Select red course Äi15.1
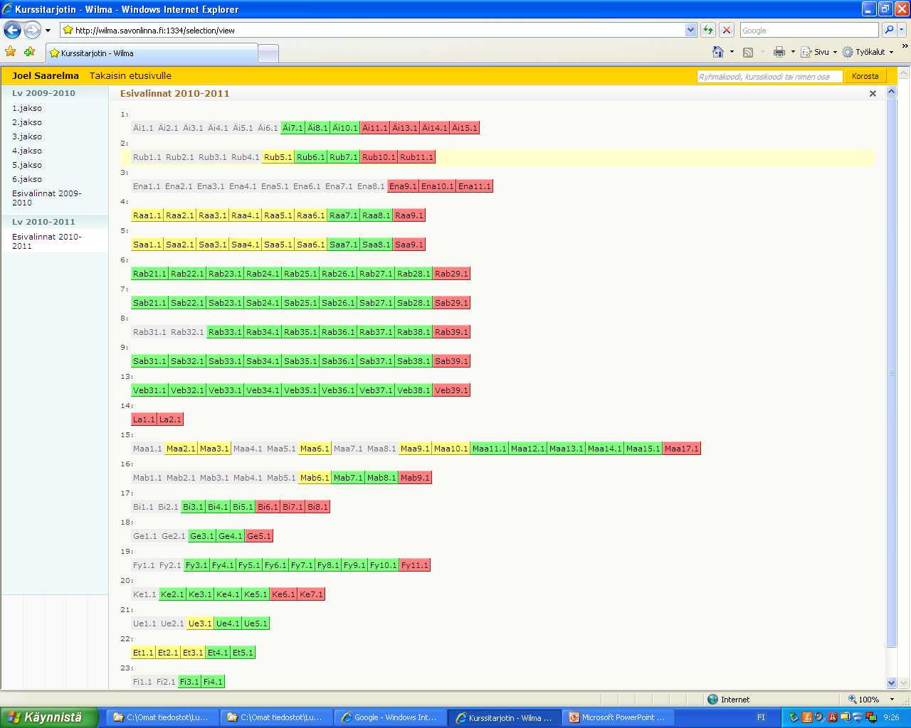Screen dimensions: 911x728 [465, 128]
